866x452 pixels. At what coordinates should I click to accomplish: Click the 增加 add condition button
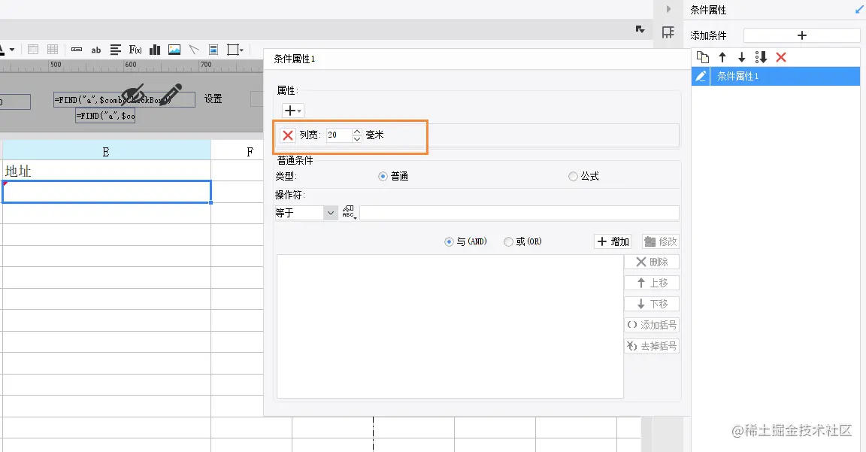point(613,241)
